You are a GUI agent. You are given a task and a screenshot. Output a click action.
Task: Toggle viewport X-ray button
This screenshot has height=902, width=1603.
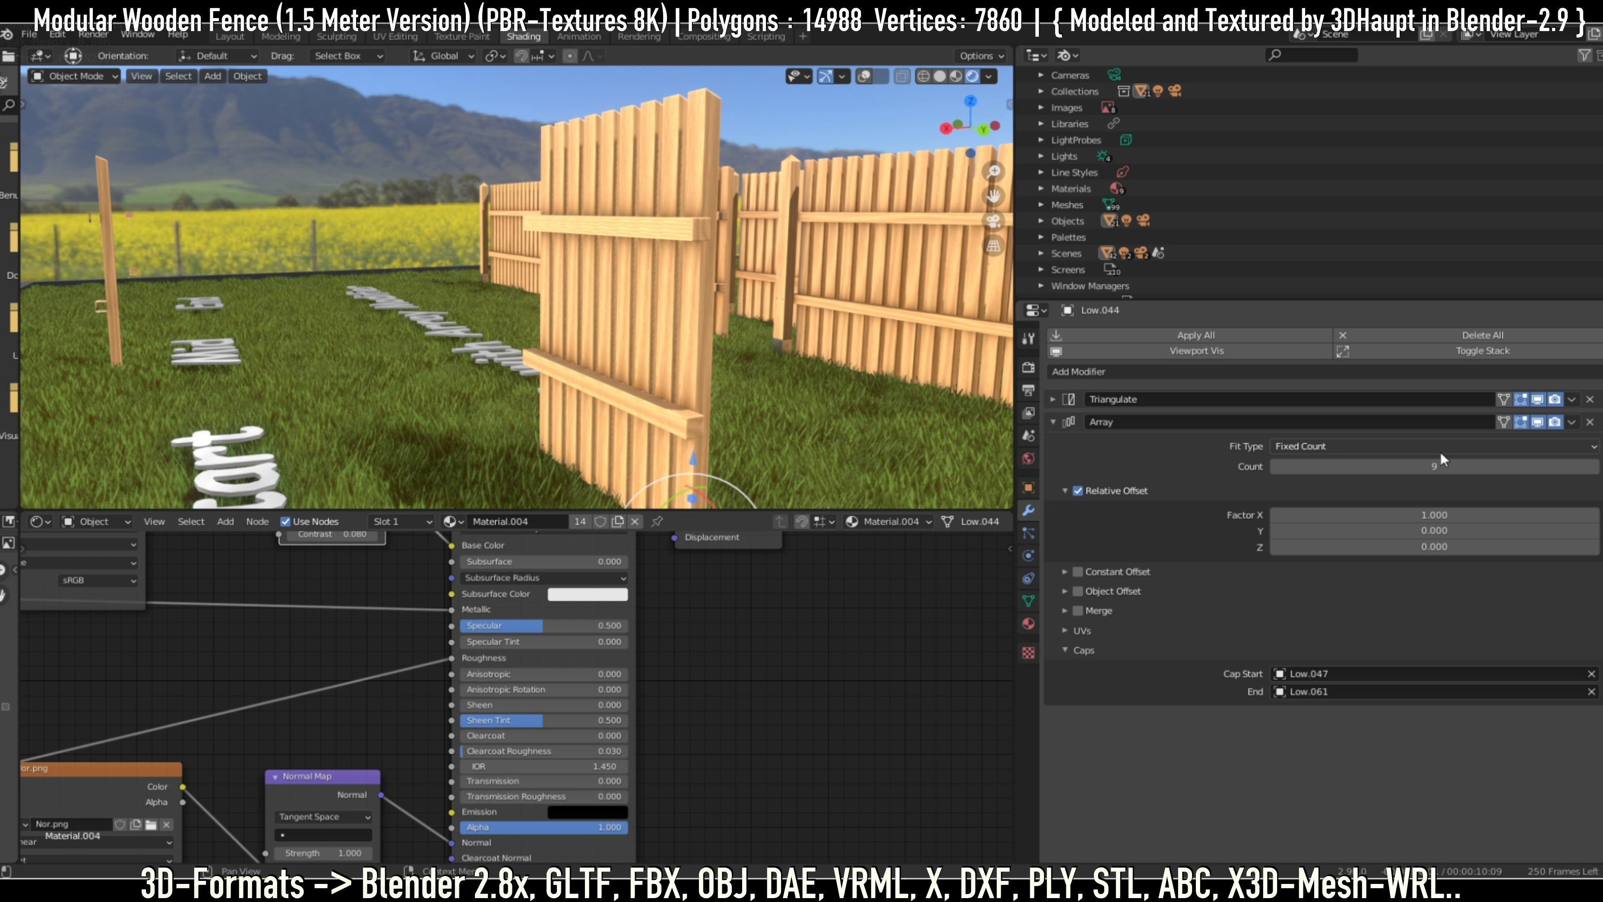tap(901, 76)
